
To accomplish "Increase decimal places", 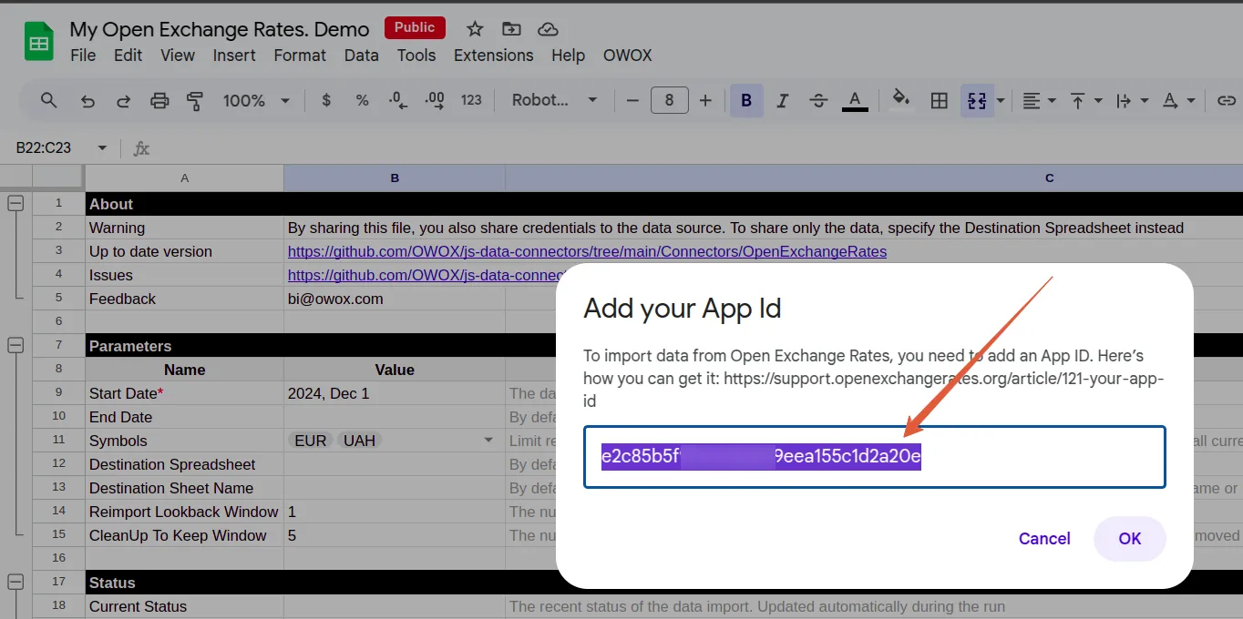I will coord(435,100).
